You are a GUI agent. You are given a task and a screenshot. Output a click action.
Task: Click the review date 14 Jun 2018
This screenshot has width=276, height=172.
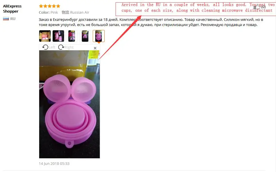coord(54,163)
